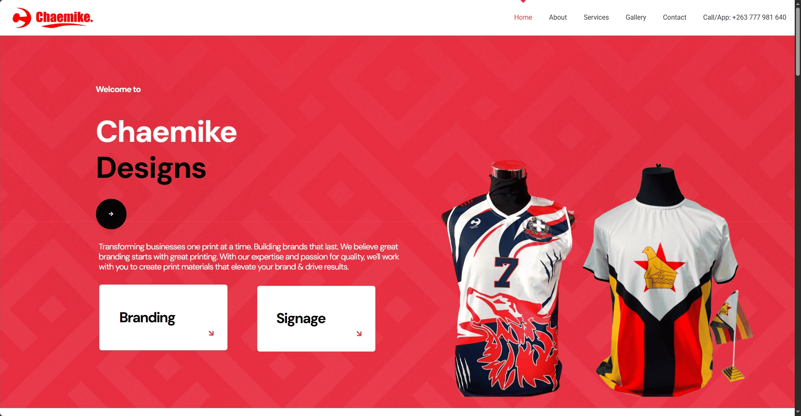Open the Signage card
This screenshot has width=801, height=416.
tap(316, 318)
